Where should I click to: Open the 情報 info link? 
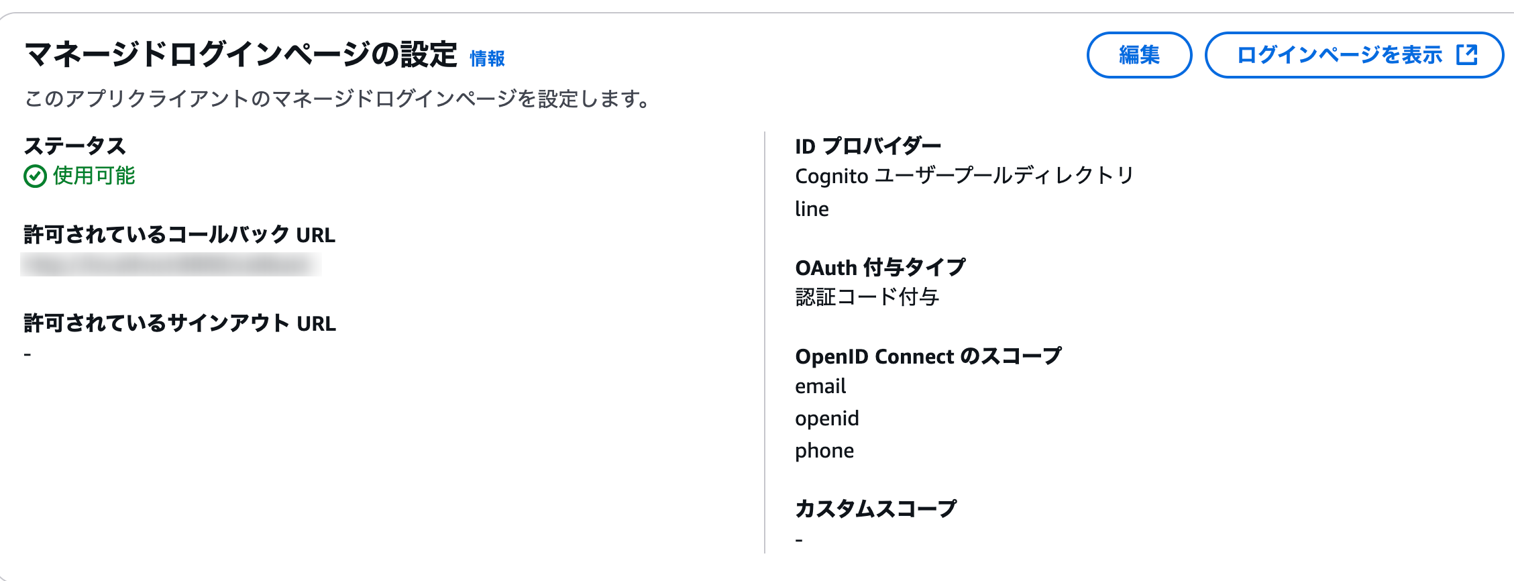(x=487, y=59)
